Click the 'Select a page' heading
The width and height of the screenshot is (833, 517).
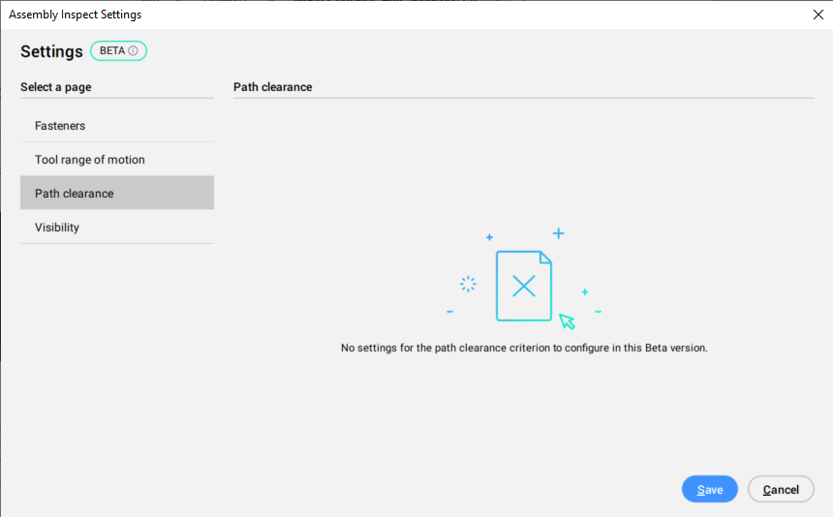click(x=56, y=87)
